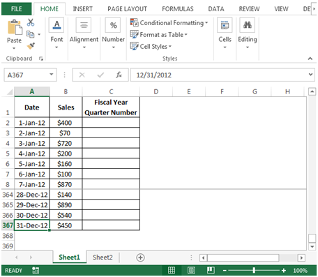Open Conditional Formatting dropdown arrow

click(206, 23)
